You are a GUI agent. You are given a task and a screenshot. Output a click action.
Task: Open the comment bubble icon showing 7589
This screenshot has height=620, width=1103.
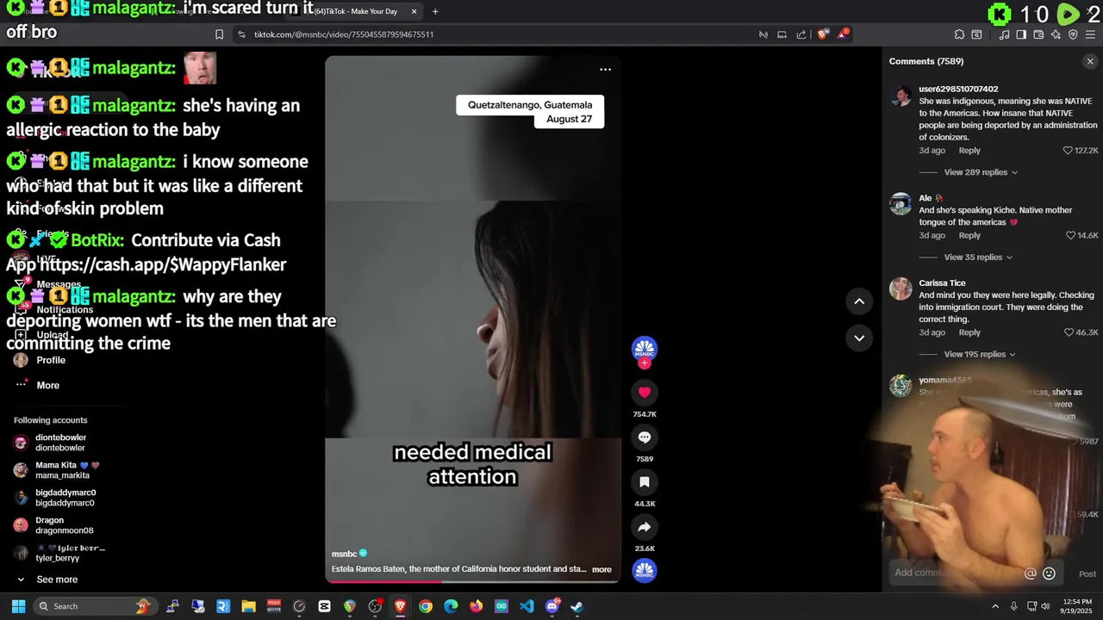pyautogui.click(x=644, y=437)
